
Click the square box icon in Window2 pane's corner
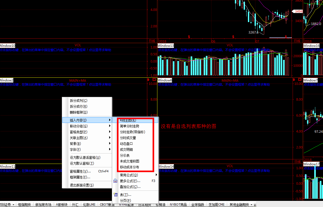tap(154, 80)
